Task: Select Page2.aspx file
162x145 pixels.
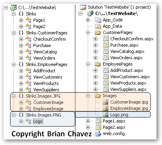Action: [x=114, y=127]
